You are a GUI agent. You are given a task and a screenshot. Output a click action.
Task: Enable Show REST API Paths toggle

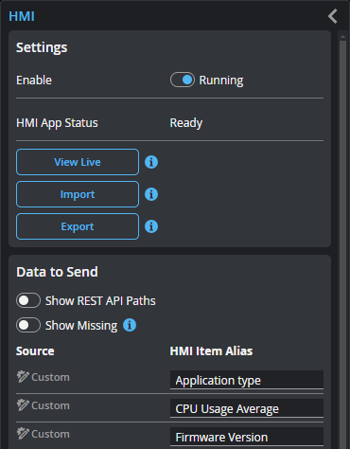[28, 300]
